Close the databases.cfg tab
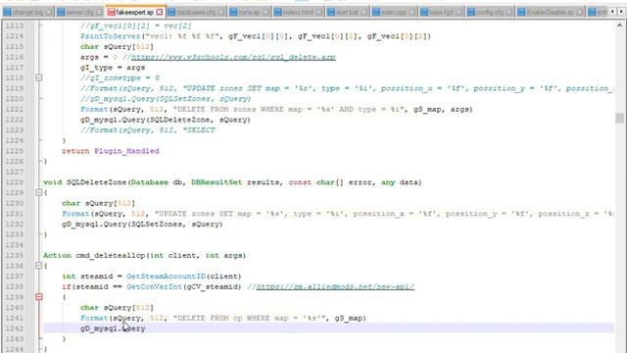The width and height of the screenshot is (627, 353). pyautogui.click(x=221, y=13)
